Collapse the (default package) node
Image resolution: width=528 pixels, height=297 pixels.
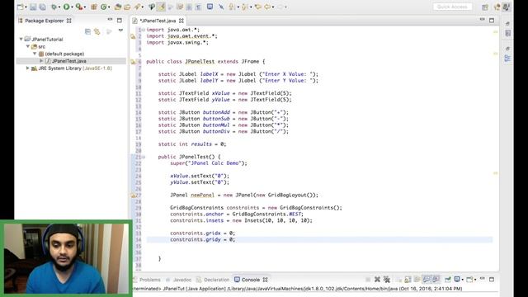coord(35,54)
